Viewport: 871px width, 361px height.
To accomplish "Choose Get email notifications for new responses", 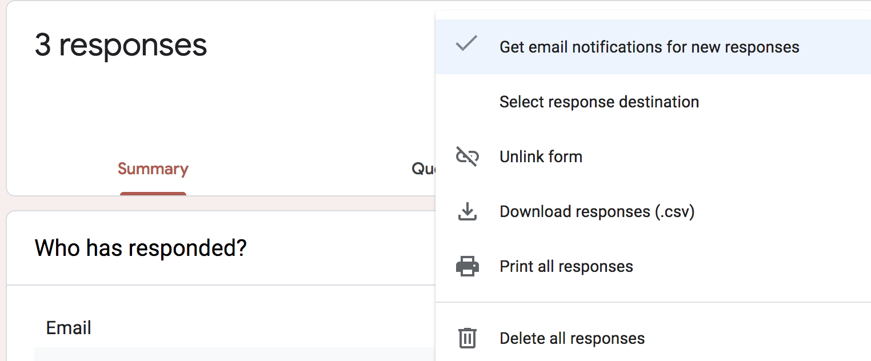I will click(x=653, y=47).
